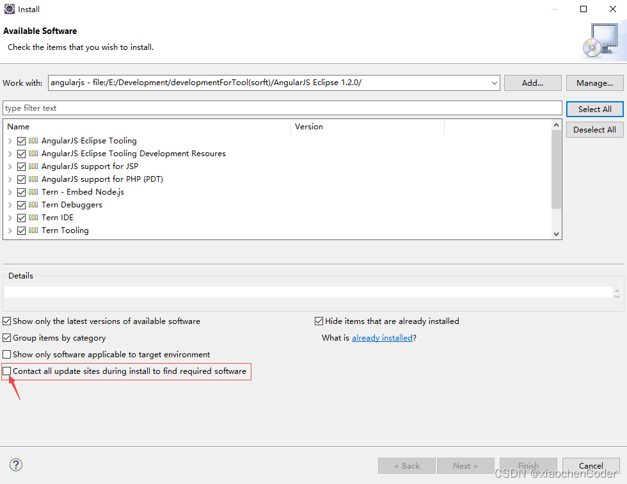This screenshot has width=627, height=484.
Task: Expand Tern - Embed Node.js node
Action: (x=10, y=193)
